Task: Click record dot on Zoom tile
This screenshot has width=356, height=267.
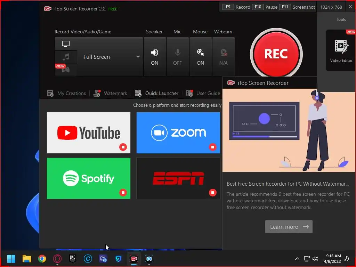Action: (213, 147)
